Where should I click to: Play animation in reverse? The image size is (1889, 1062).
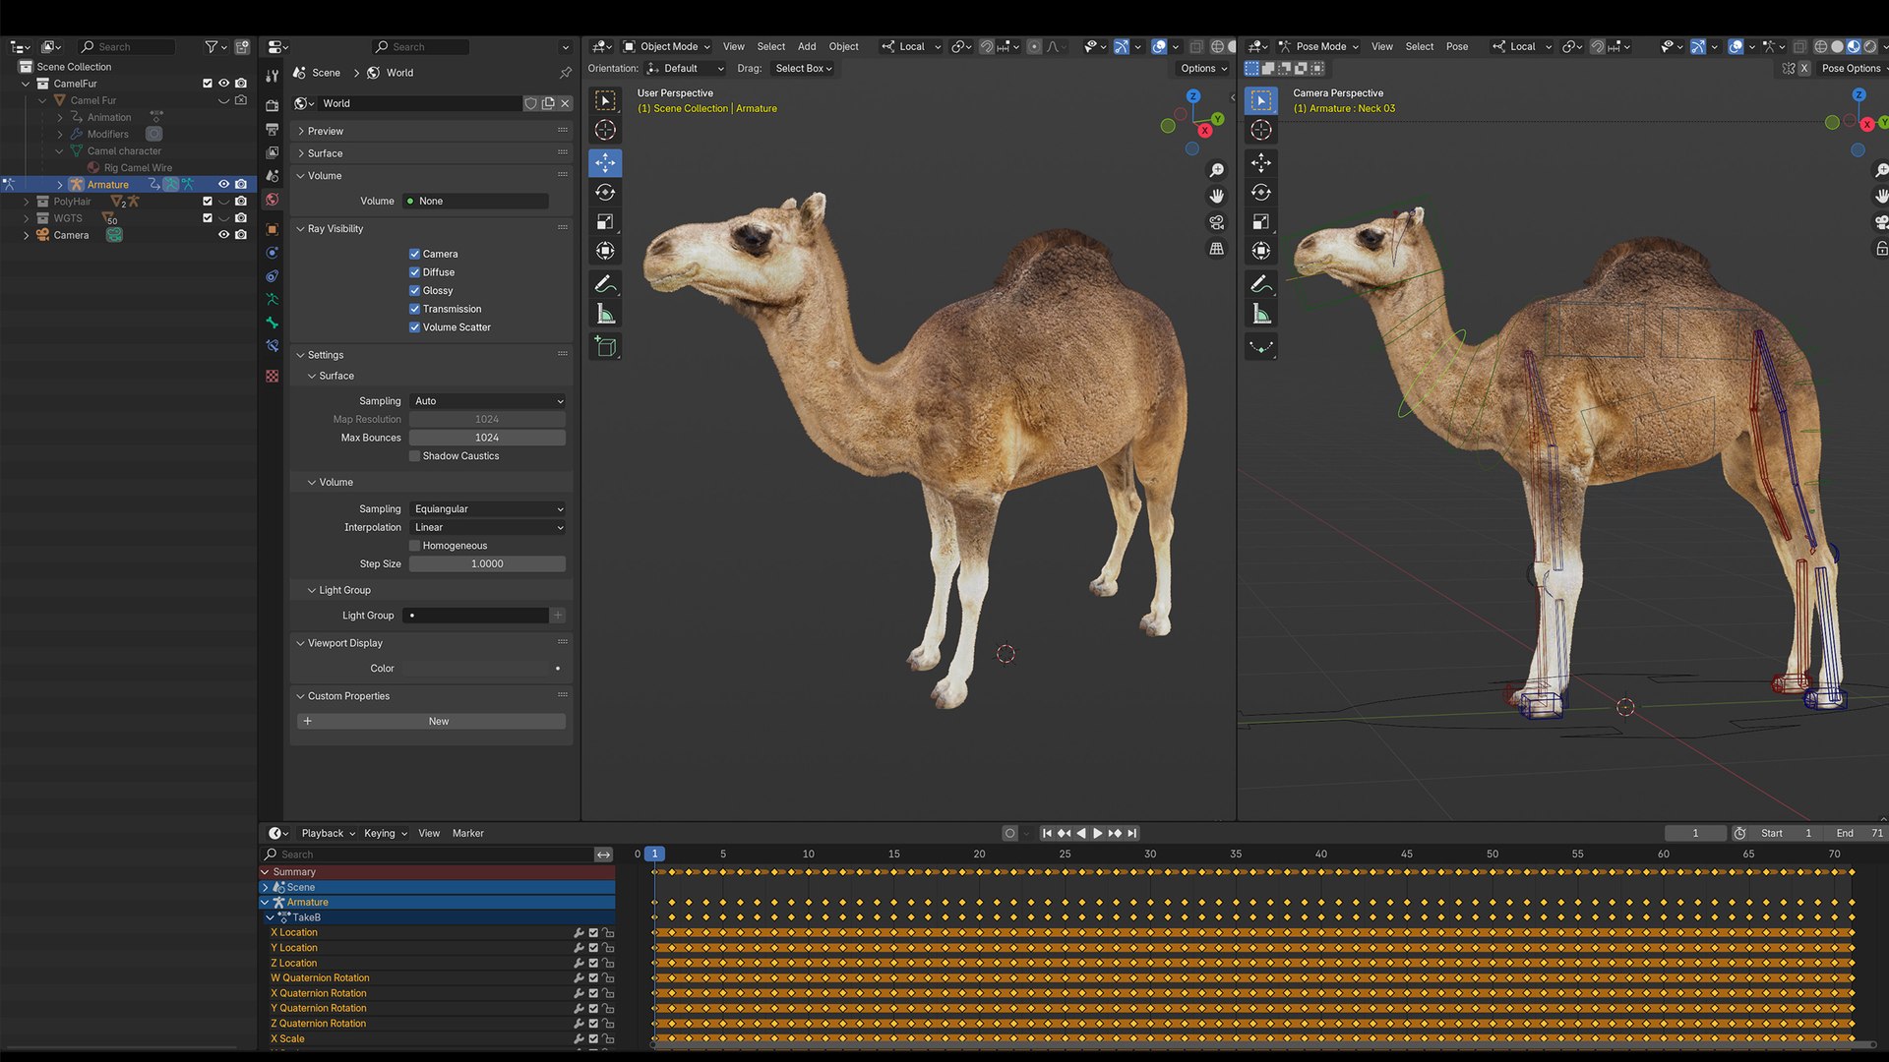[1080, 833]
